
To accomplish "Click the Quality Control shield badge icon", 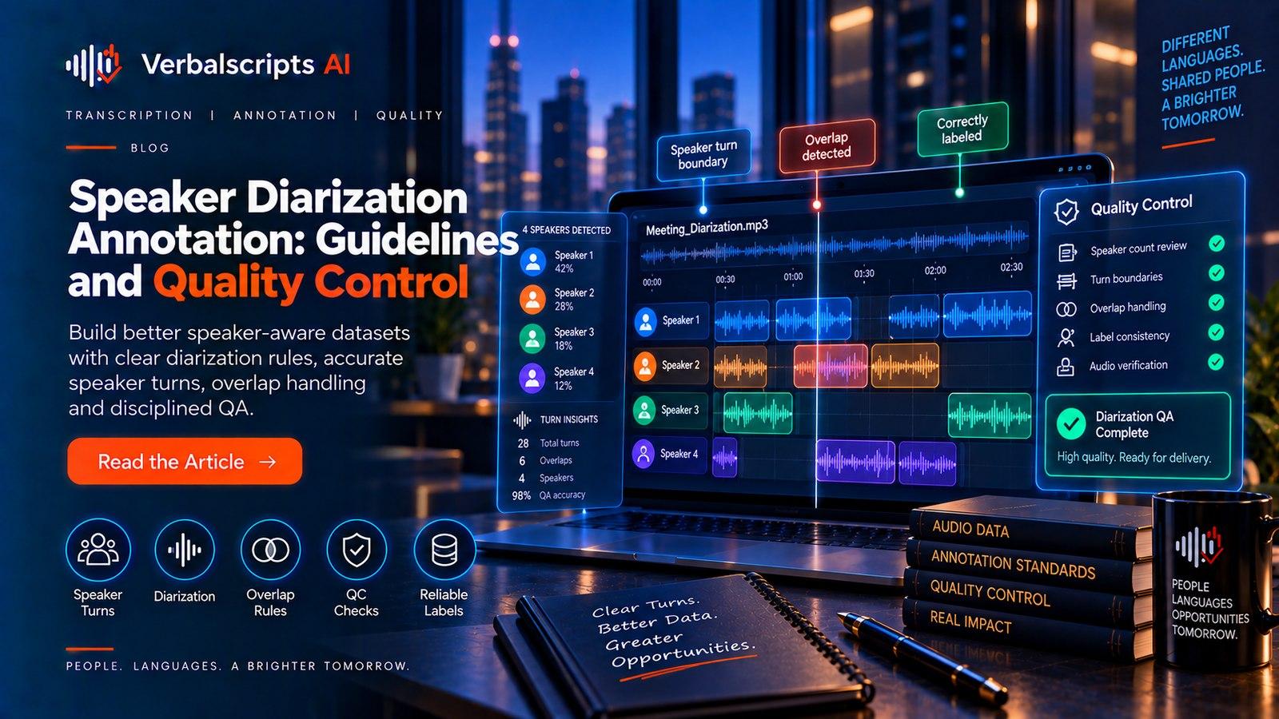I will point(1066,212).
